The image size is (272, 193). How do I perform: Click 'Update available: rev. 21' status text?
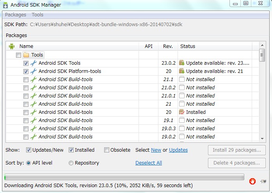point(214,71)
